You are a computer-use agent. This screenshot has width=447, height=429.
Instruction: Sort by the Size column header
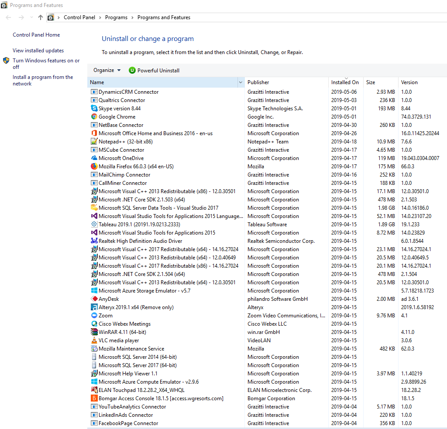(381, 82)
